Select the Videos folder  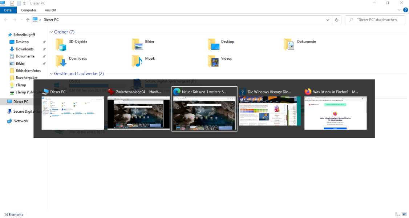[220, 61]
